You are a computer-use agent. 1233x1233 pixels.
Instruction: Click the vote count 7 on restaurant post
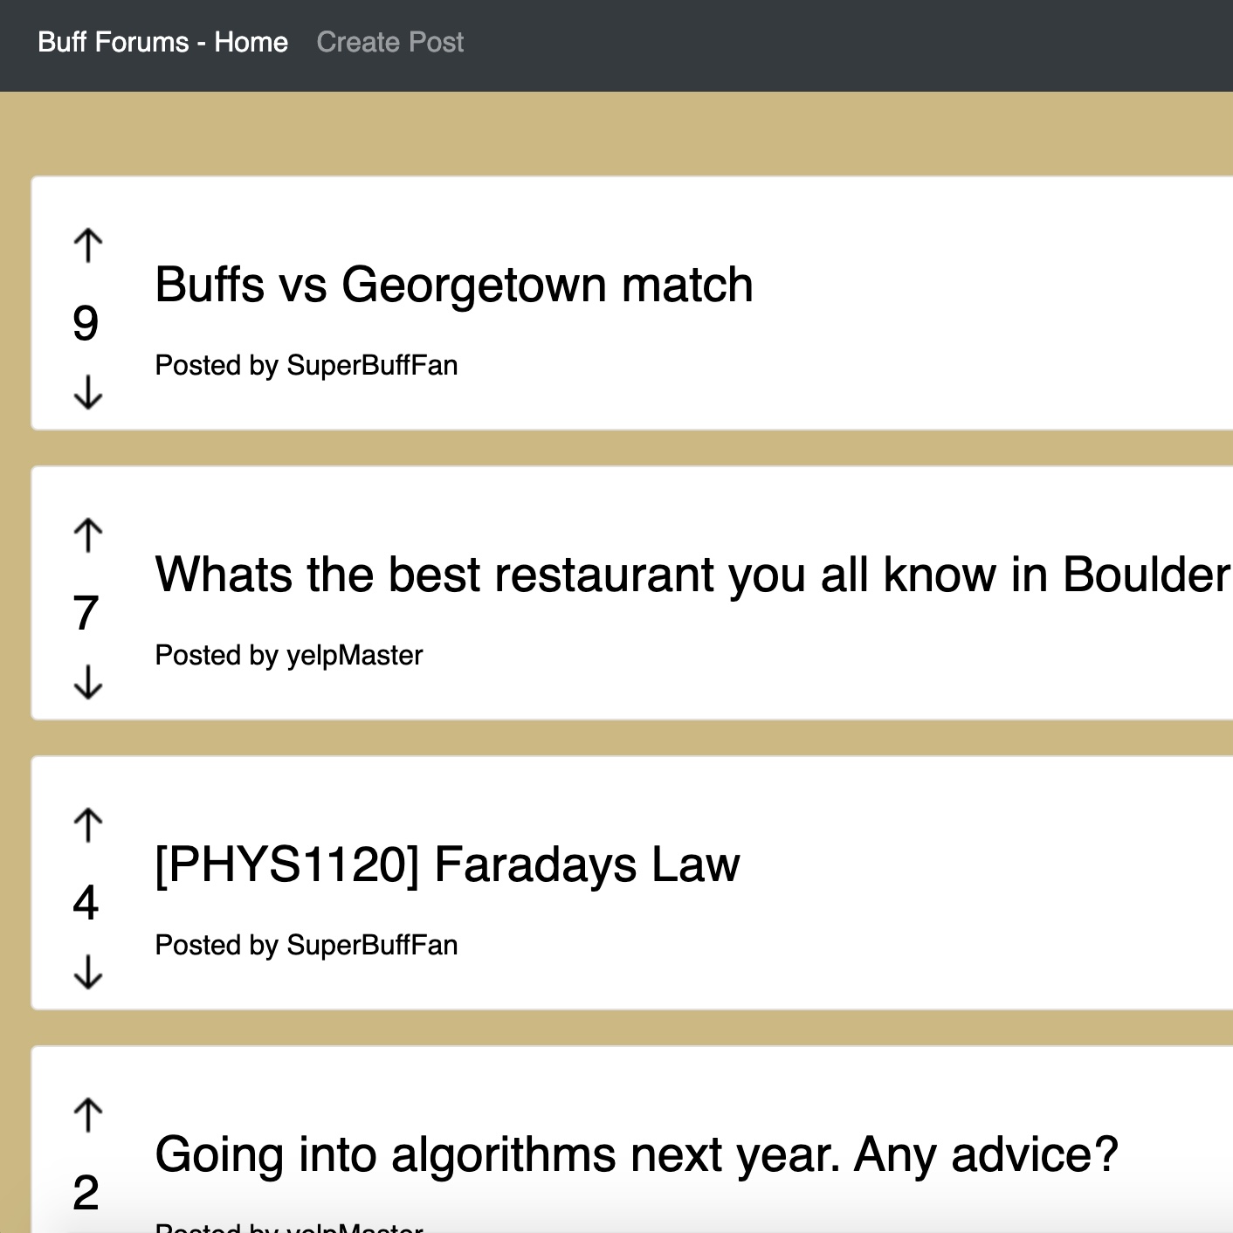pyautogui.click(x=86, y=613)
